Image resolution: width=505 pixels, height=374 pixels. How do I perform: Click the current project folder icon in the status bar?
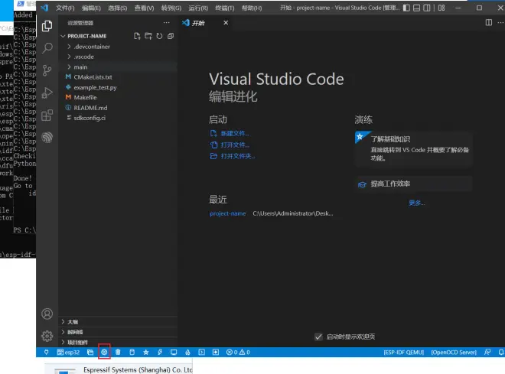tap(90, 352)
